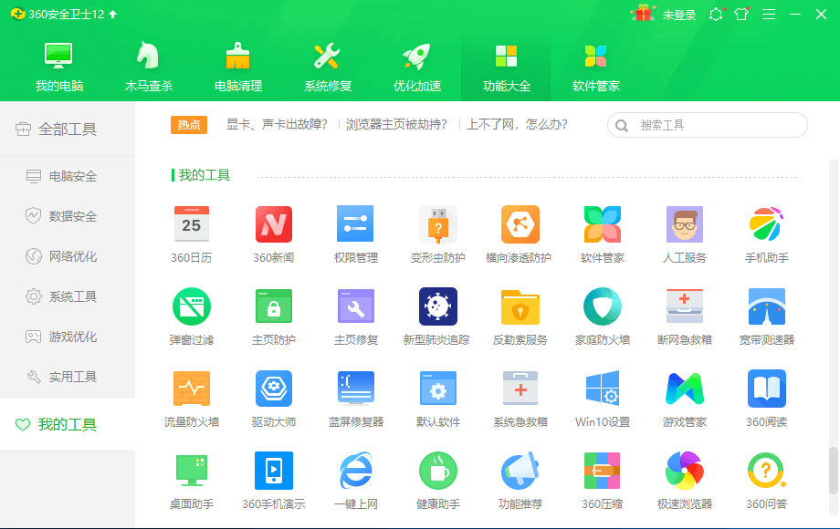Open 360问答 Q&A tool
This screenshot has height=529, width=840.
[767, 481]
